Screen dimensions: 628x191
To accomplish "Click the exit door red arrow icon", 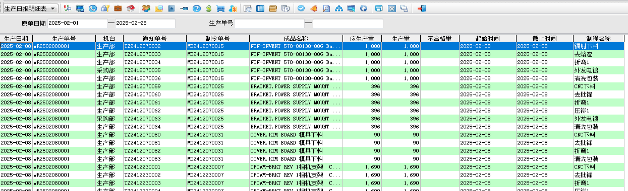I will tap(422, 9).
